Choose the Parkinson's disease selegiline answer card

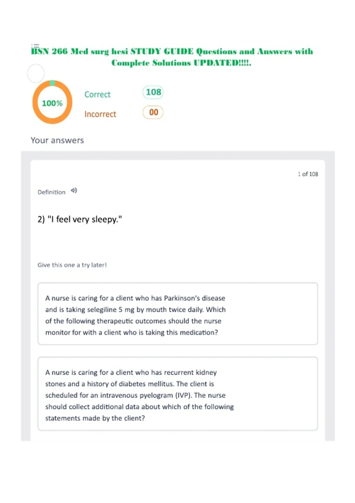click(x=178, y=314)
